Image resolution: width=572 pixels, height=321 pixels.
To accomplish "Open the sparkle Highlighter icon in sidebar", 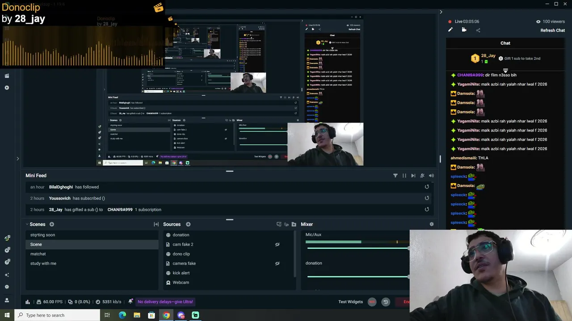I will [7, 275].
